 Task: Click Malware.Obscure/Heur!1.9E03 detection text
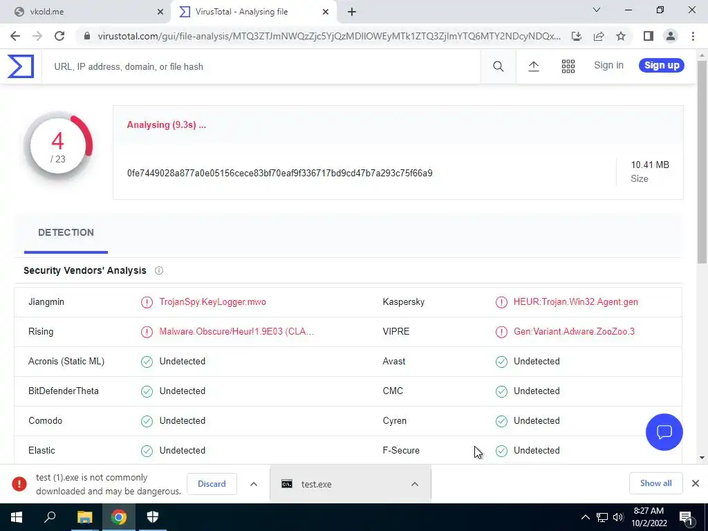(236, 331)
